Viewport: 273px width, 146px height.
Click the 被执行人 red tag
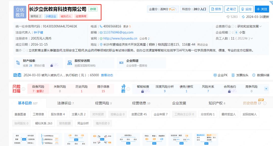[x=66, y=16]
